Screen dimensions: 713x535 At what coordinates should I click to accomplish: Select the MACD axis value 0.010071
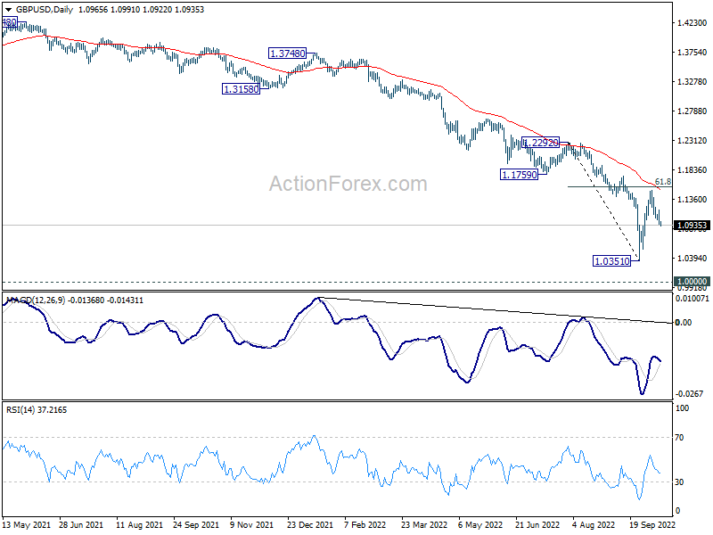693,299
